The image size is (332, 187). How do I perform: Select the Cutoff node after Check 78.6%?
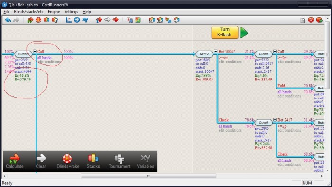coord(263,123)
